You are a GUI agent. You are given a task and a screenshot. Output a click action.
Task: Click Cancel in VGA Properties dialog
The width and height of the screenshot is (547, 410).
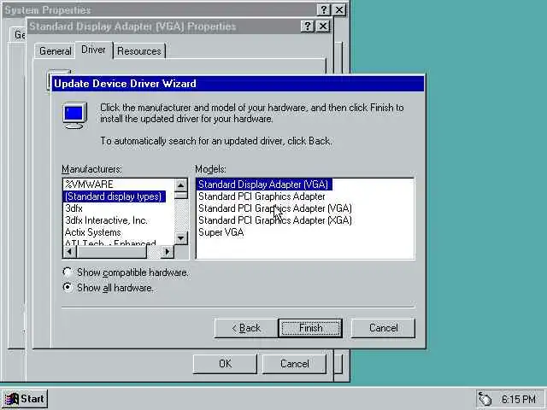click(294, 364)
